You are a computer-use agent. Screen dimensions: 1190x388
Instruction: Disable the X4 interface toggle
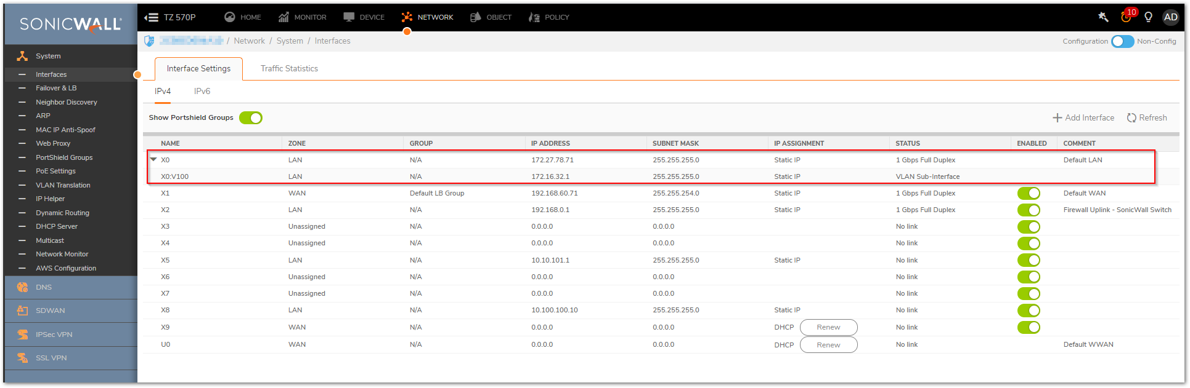1029,243
